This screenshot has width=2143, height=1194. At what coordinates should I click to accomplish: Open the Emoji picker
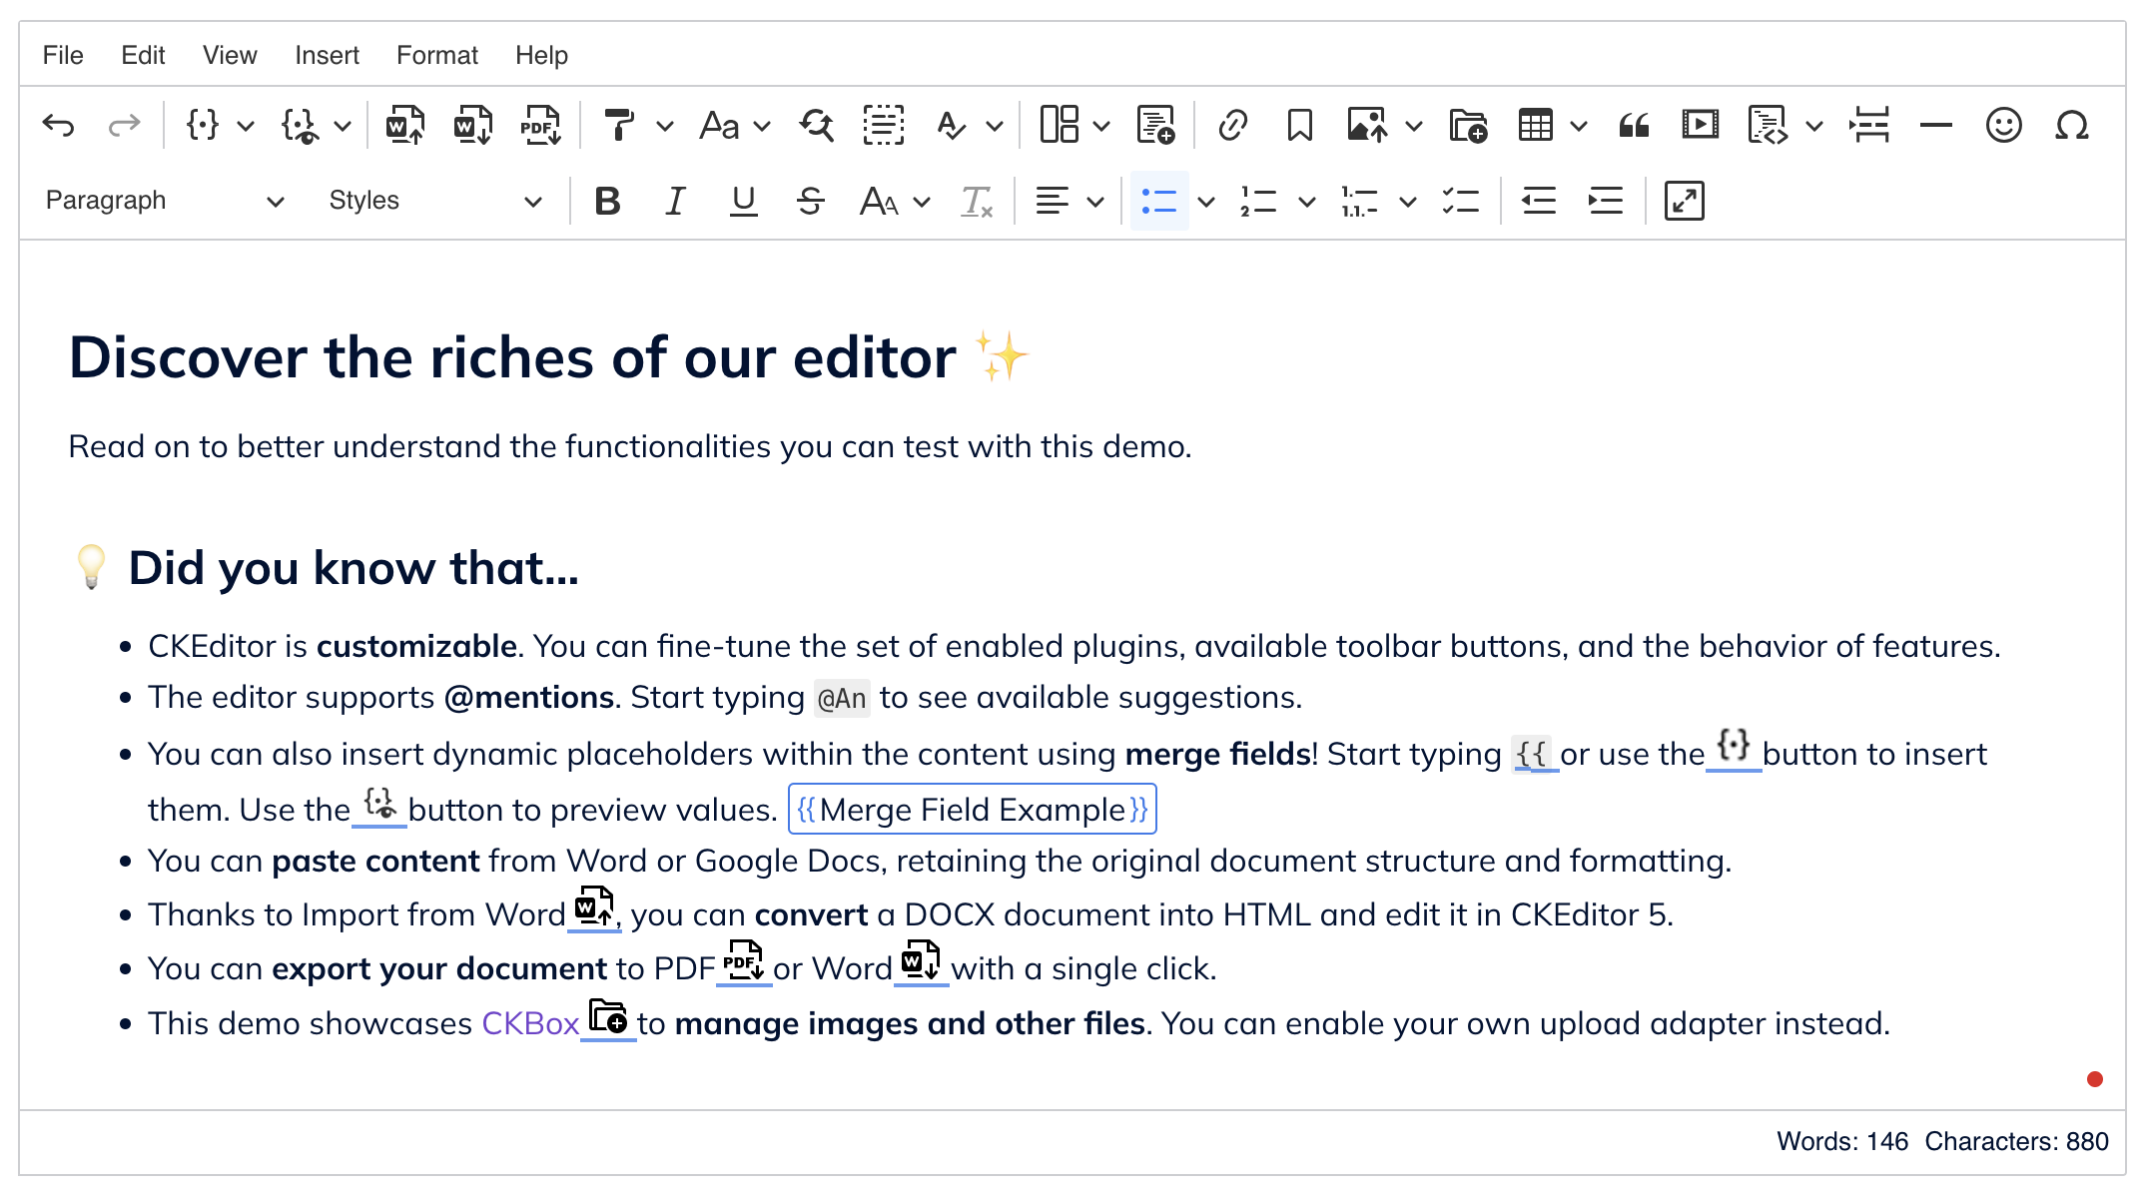pyautogui.click(x=2003, y=126)
